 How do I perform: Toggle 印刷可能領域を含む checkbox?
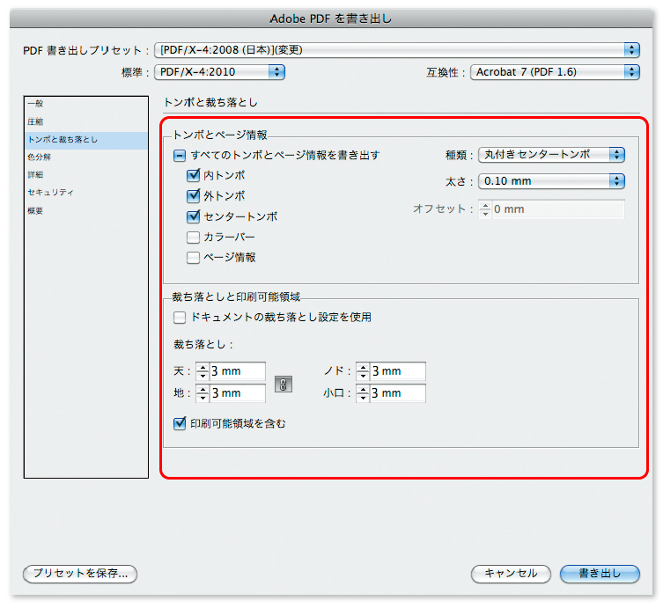[x=180, y=423]
